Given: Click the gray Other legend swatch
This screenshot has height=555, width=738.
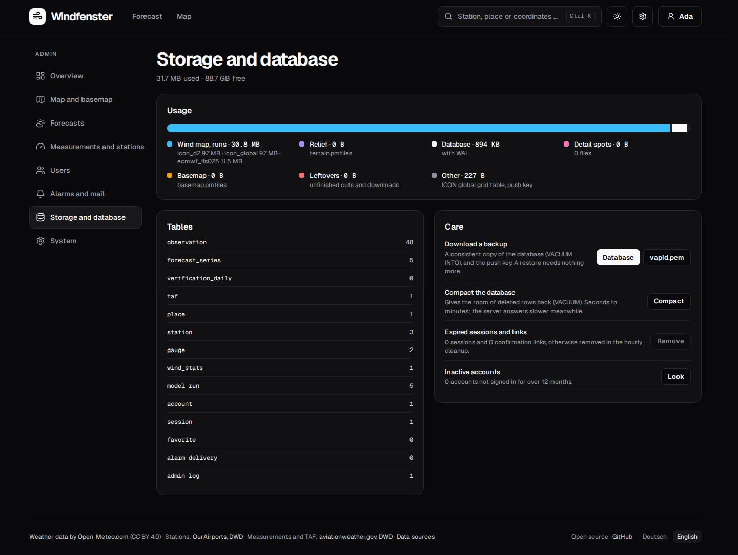Looking at the screenshot, I should 434,175.
